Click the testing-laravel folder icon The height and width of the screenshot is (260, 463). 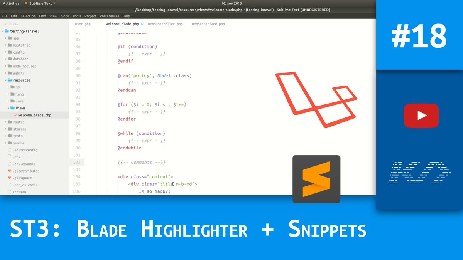click(7, 31)
